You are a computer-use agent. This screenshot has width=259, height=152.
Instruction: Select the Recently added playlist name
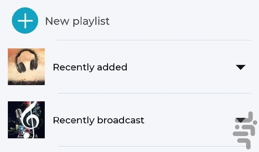90,67
